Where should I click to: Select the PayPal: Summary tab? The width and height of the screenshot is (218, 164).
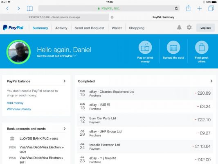point(163,17)
